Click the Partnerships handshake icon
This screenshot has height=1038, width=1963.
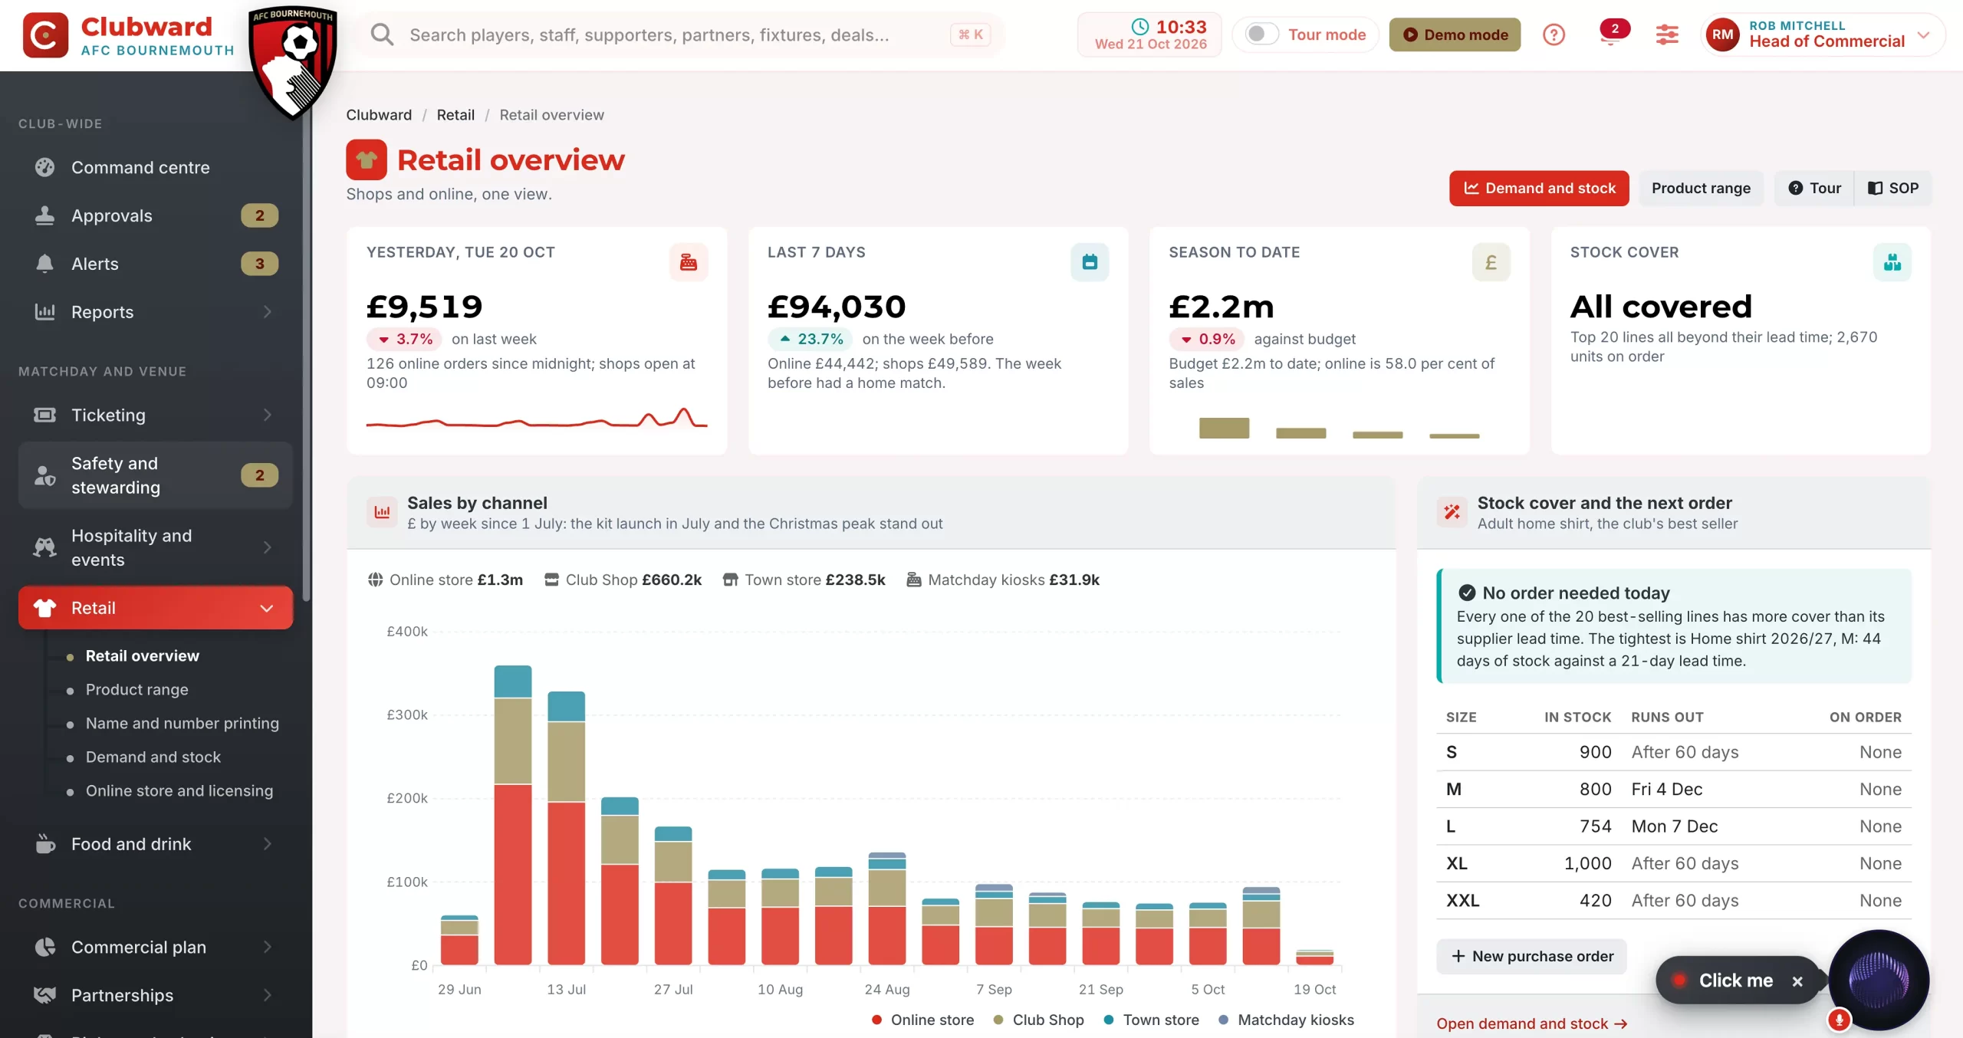click(x=45, y=995)
